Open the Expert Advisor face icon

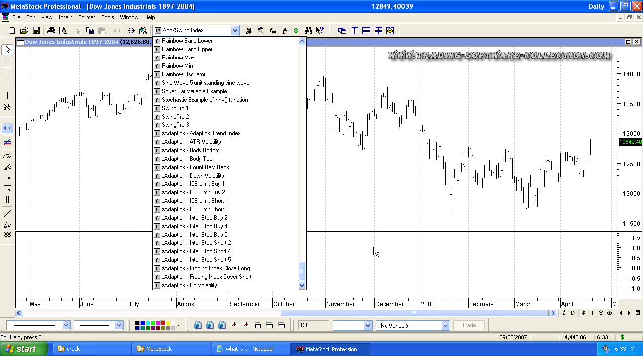pyautogui.click(x=260, y=31)
